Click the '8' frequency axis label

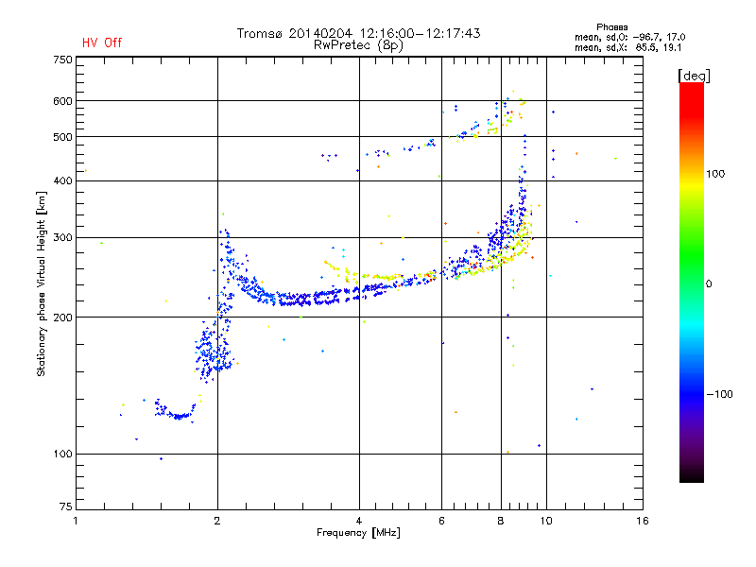501,521
